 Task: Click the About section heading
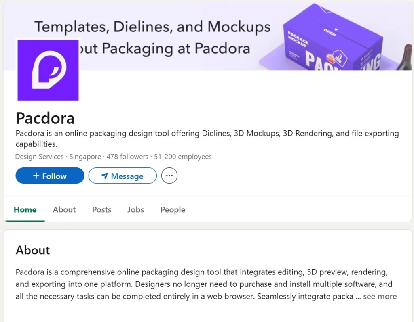[x=33, y=250]
